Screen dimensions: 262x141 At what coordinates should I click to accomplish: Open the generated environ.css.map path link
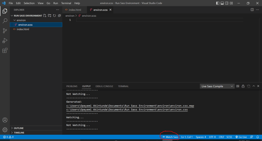pos(130,106)
